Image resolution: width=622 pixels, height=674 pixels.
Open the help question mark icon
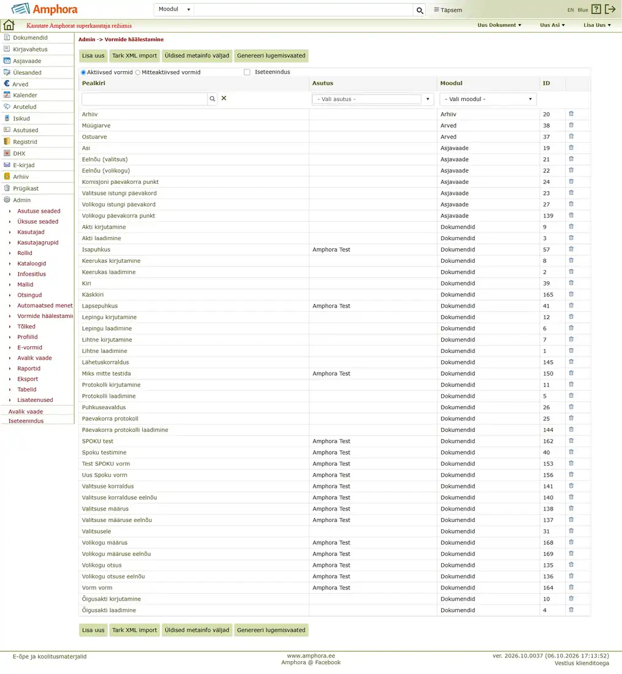596,9
